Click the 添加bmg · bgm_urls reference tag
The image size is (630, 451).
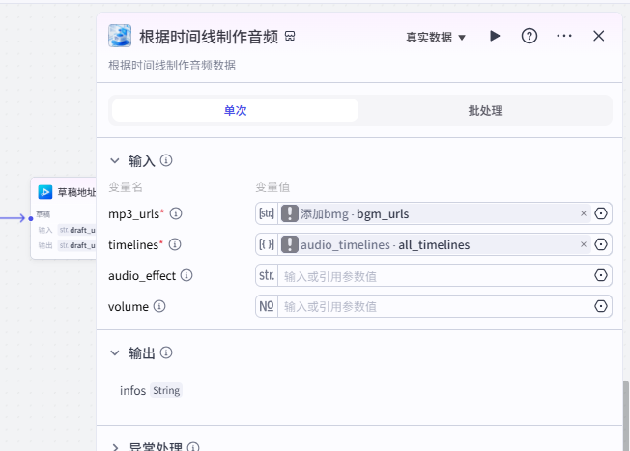pos(436,213)
